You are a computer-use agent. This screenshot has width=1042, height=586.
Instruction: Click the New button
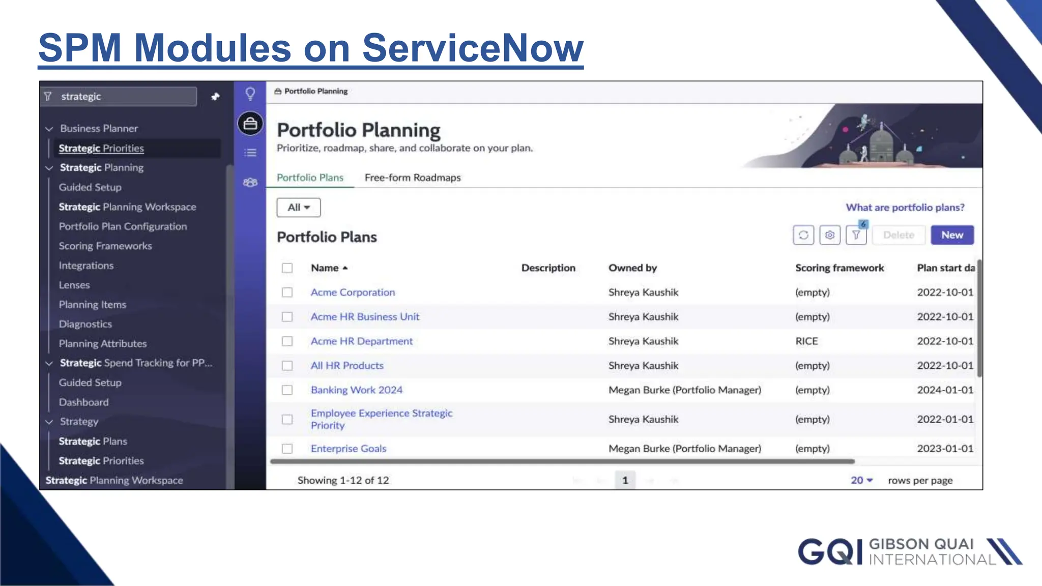[x=952, y=235]
